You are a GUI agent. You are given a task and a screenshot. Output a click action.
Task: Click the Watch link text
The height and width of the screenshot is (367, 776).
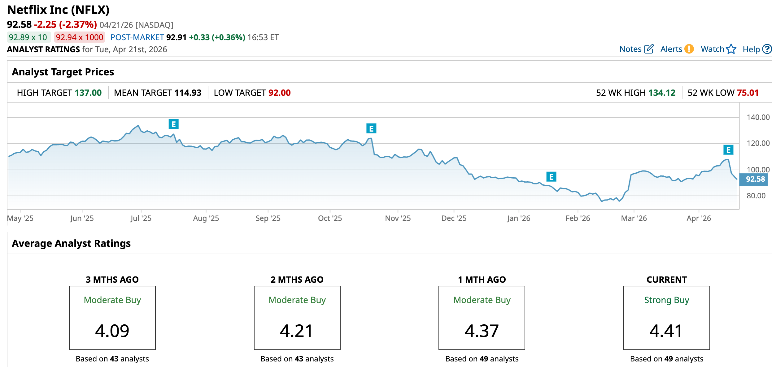click(x=712, y=49)
